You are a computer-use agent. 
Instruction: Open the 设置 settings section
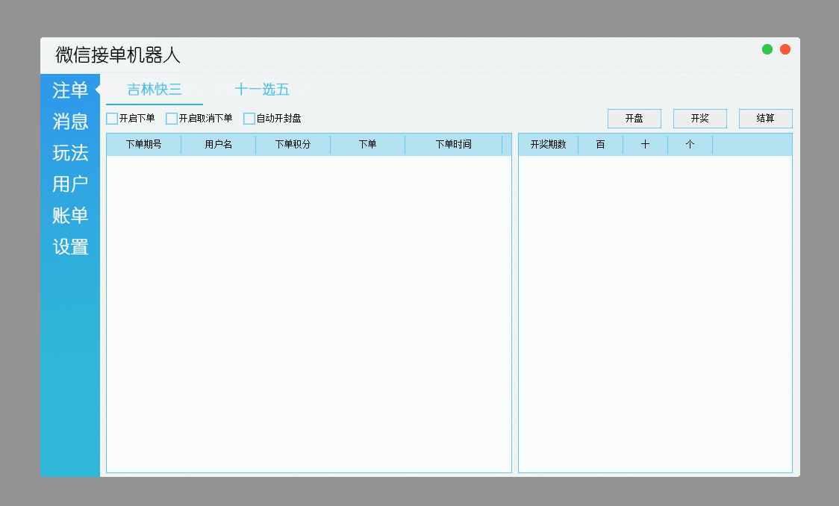tap(70, 247)
